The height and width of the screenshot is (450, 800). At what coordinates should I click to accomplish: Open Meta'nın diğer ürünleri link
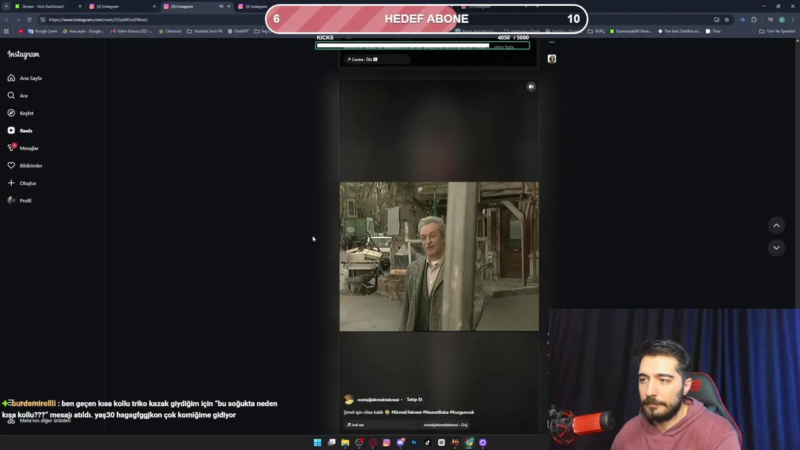[x=45, y=421]
